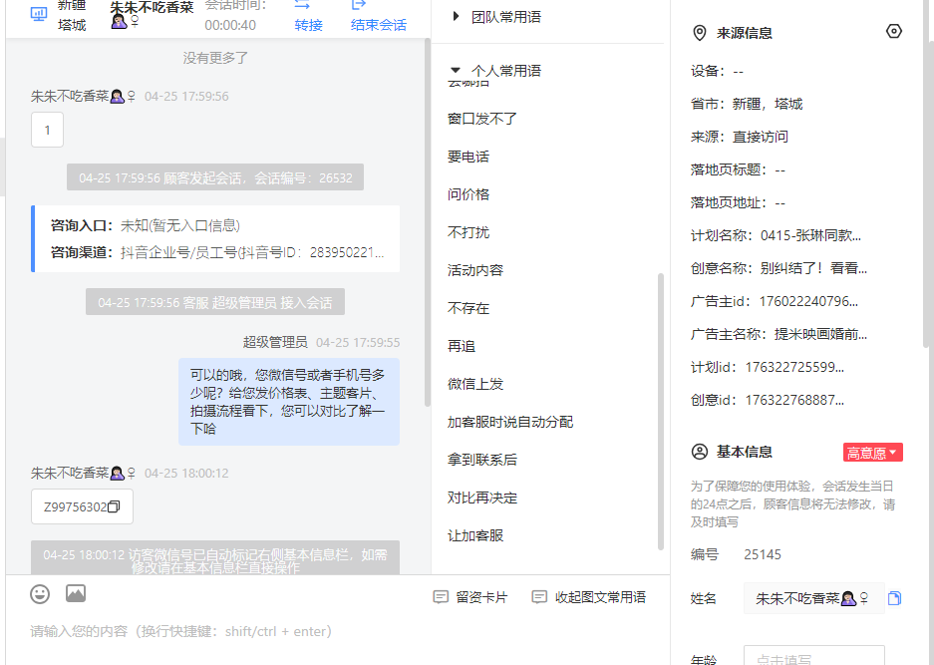Click the 咨询渠道 Douyin account info line
Image resolution: width=934 pixels, height=665 pixels.
217,252
